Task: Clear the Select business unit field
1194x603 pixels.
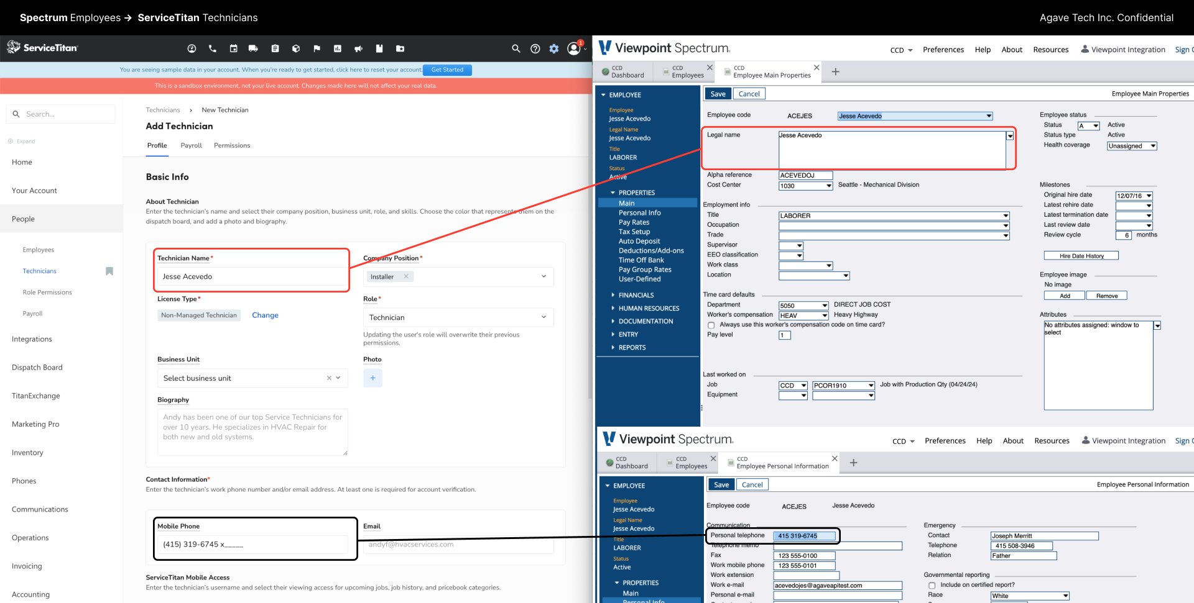Action: coord(329,378)
